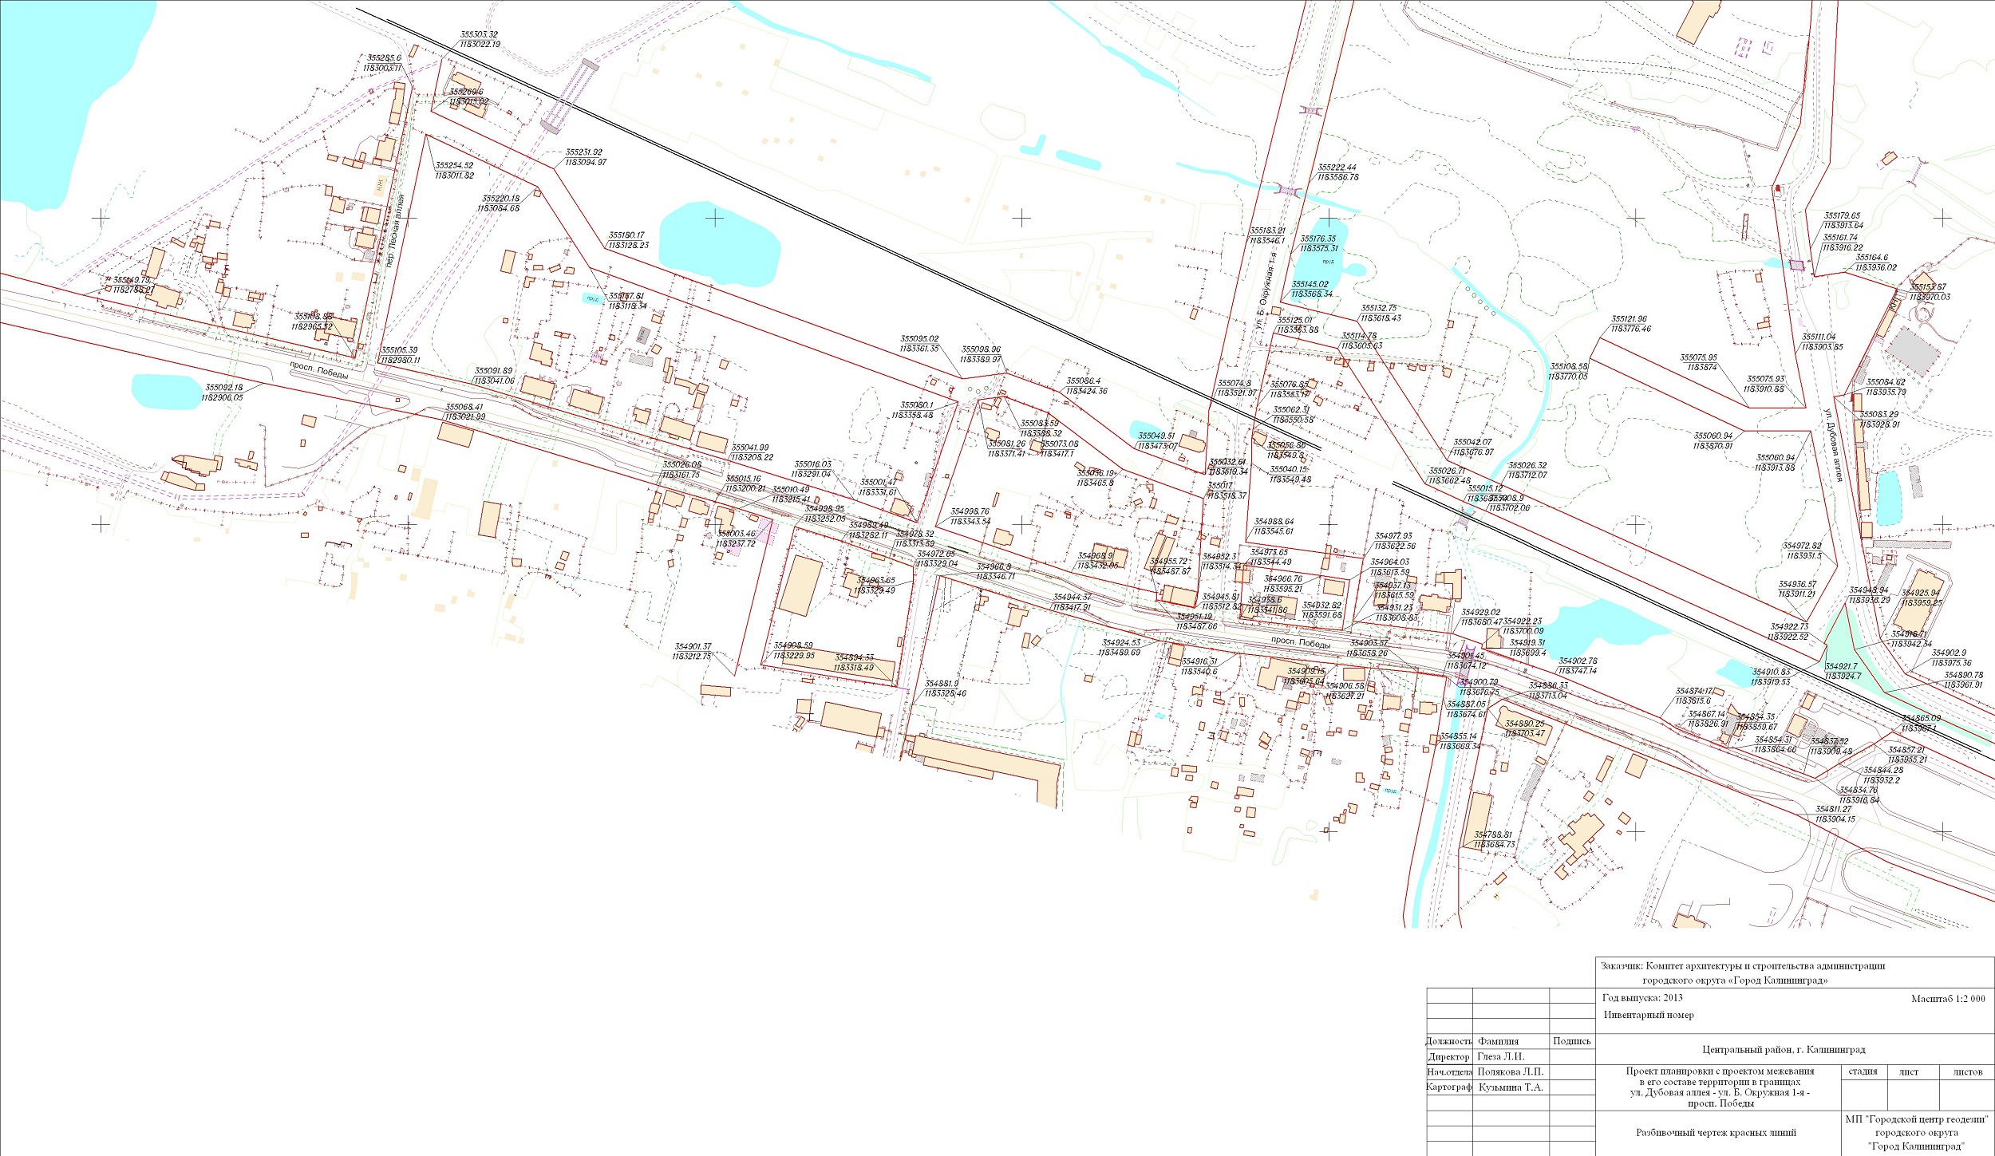Click the 'пер. Лесная аллея' street label
The image size is (1995, 1156).
tap(396, 231)
